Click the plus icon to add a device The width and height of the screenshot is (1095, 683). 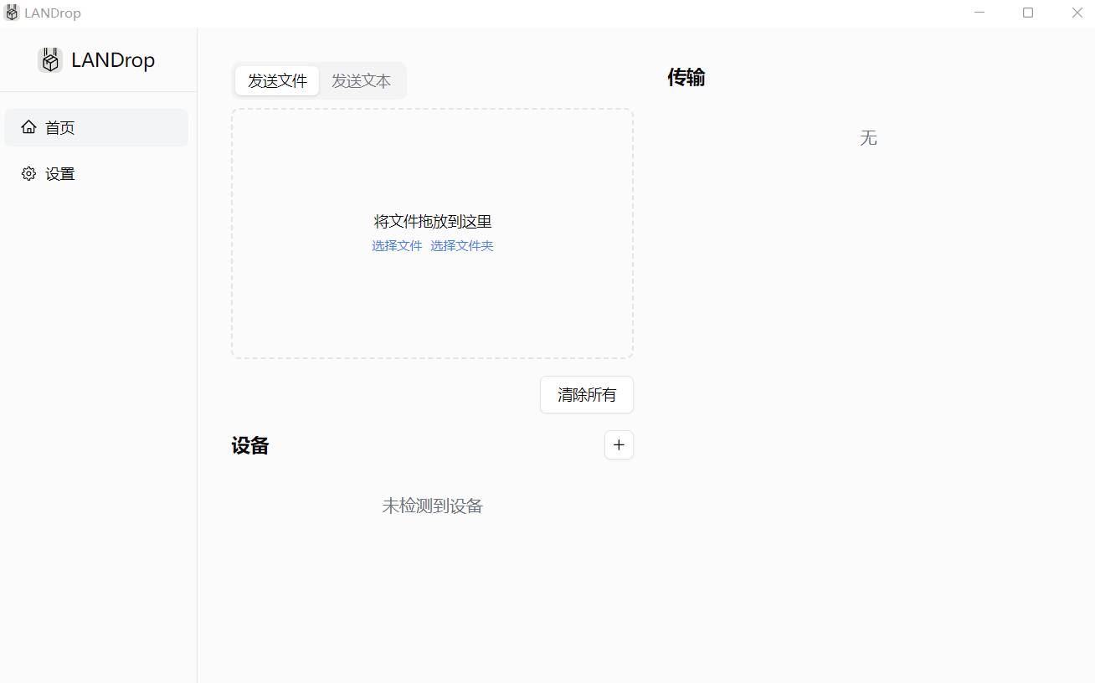coord(619,445)
